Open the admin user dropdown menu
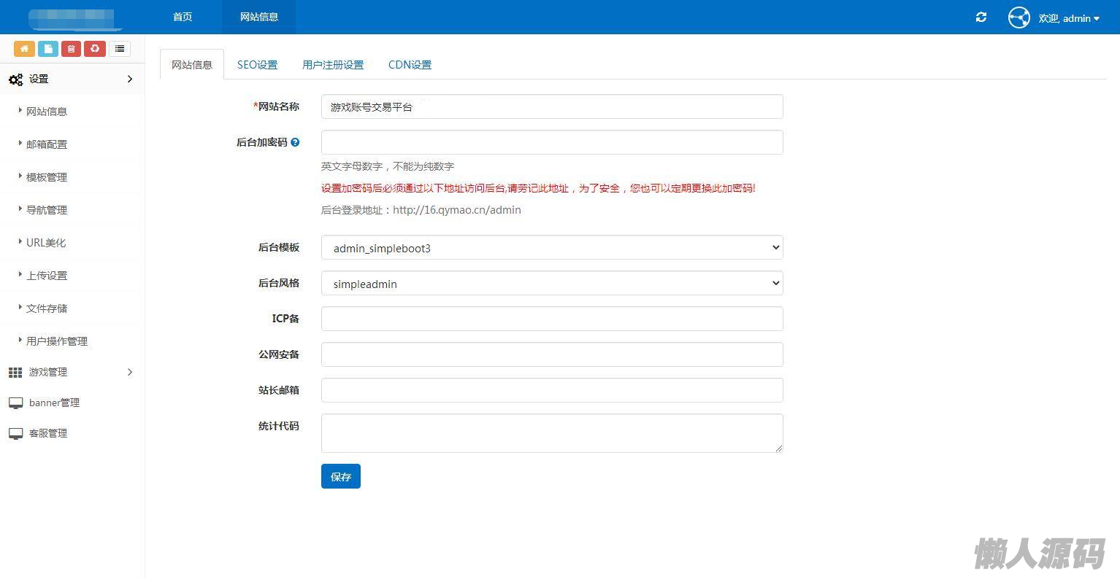Screen dimensions: 1120x579 1069,18
